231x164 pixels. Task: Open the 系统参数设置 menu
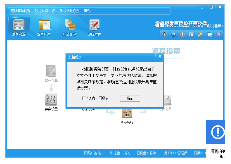[x=69, y=11]
